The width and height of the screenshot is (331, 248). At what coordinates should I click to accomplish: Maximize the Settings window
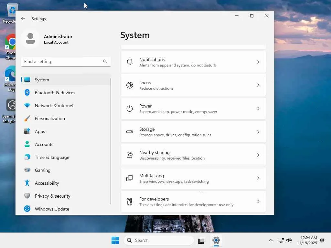coord(251,16)
